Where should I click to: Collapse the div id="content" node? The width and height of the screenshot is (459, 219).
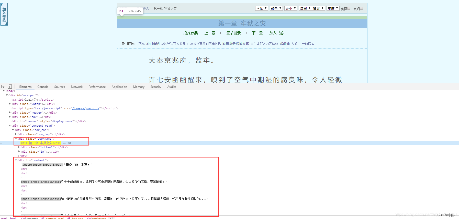[x=16, y=160]
